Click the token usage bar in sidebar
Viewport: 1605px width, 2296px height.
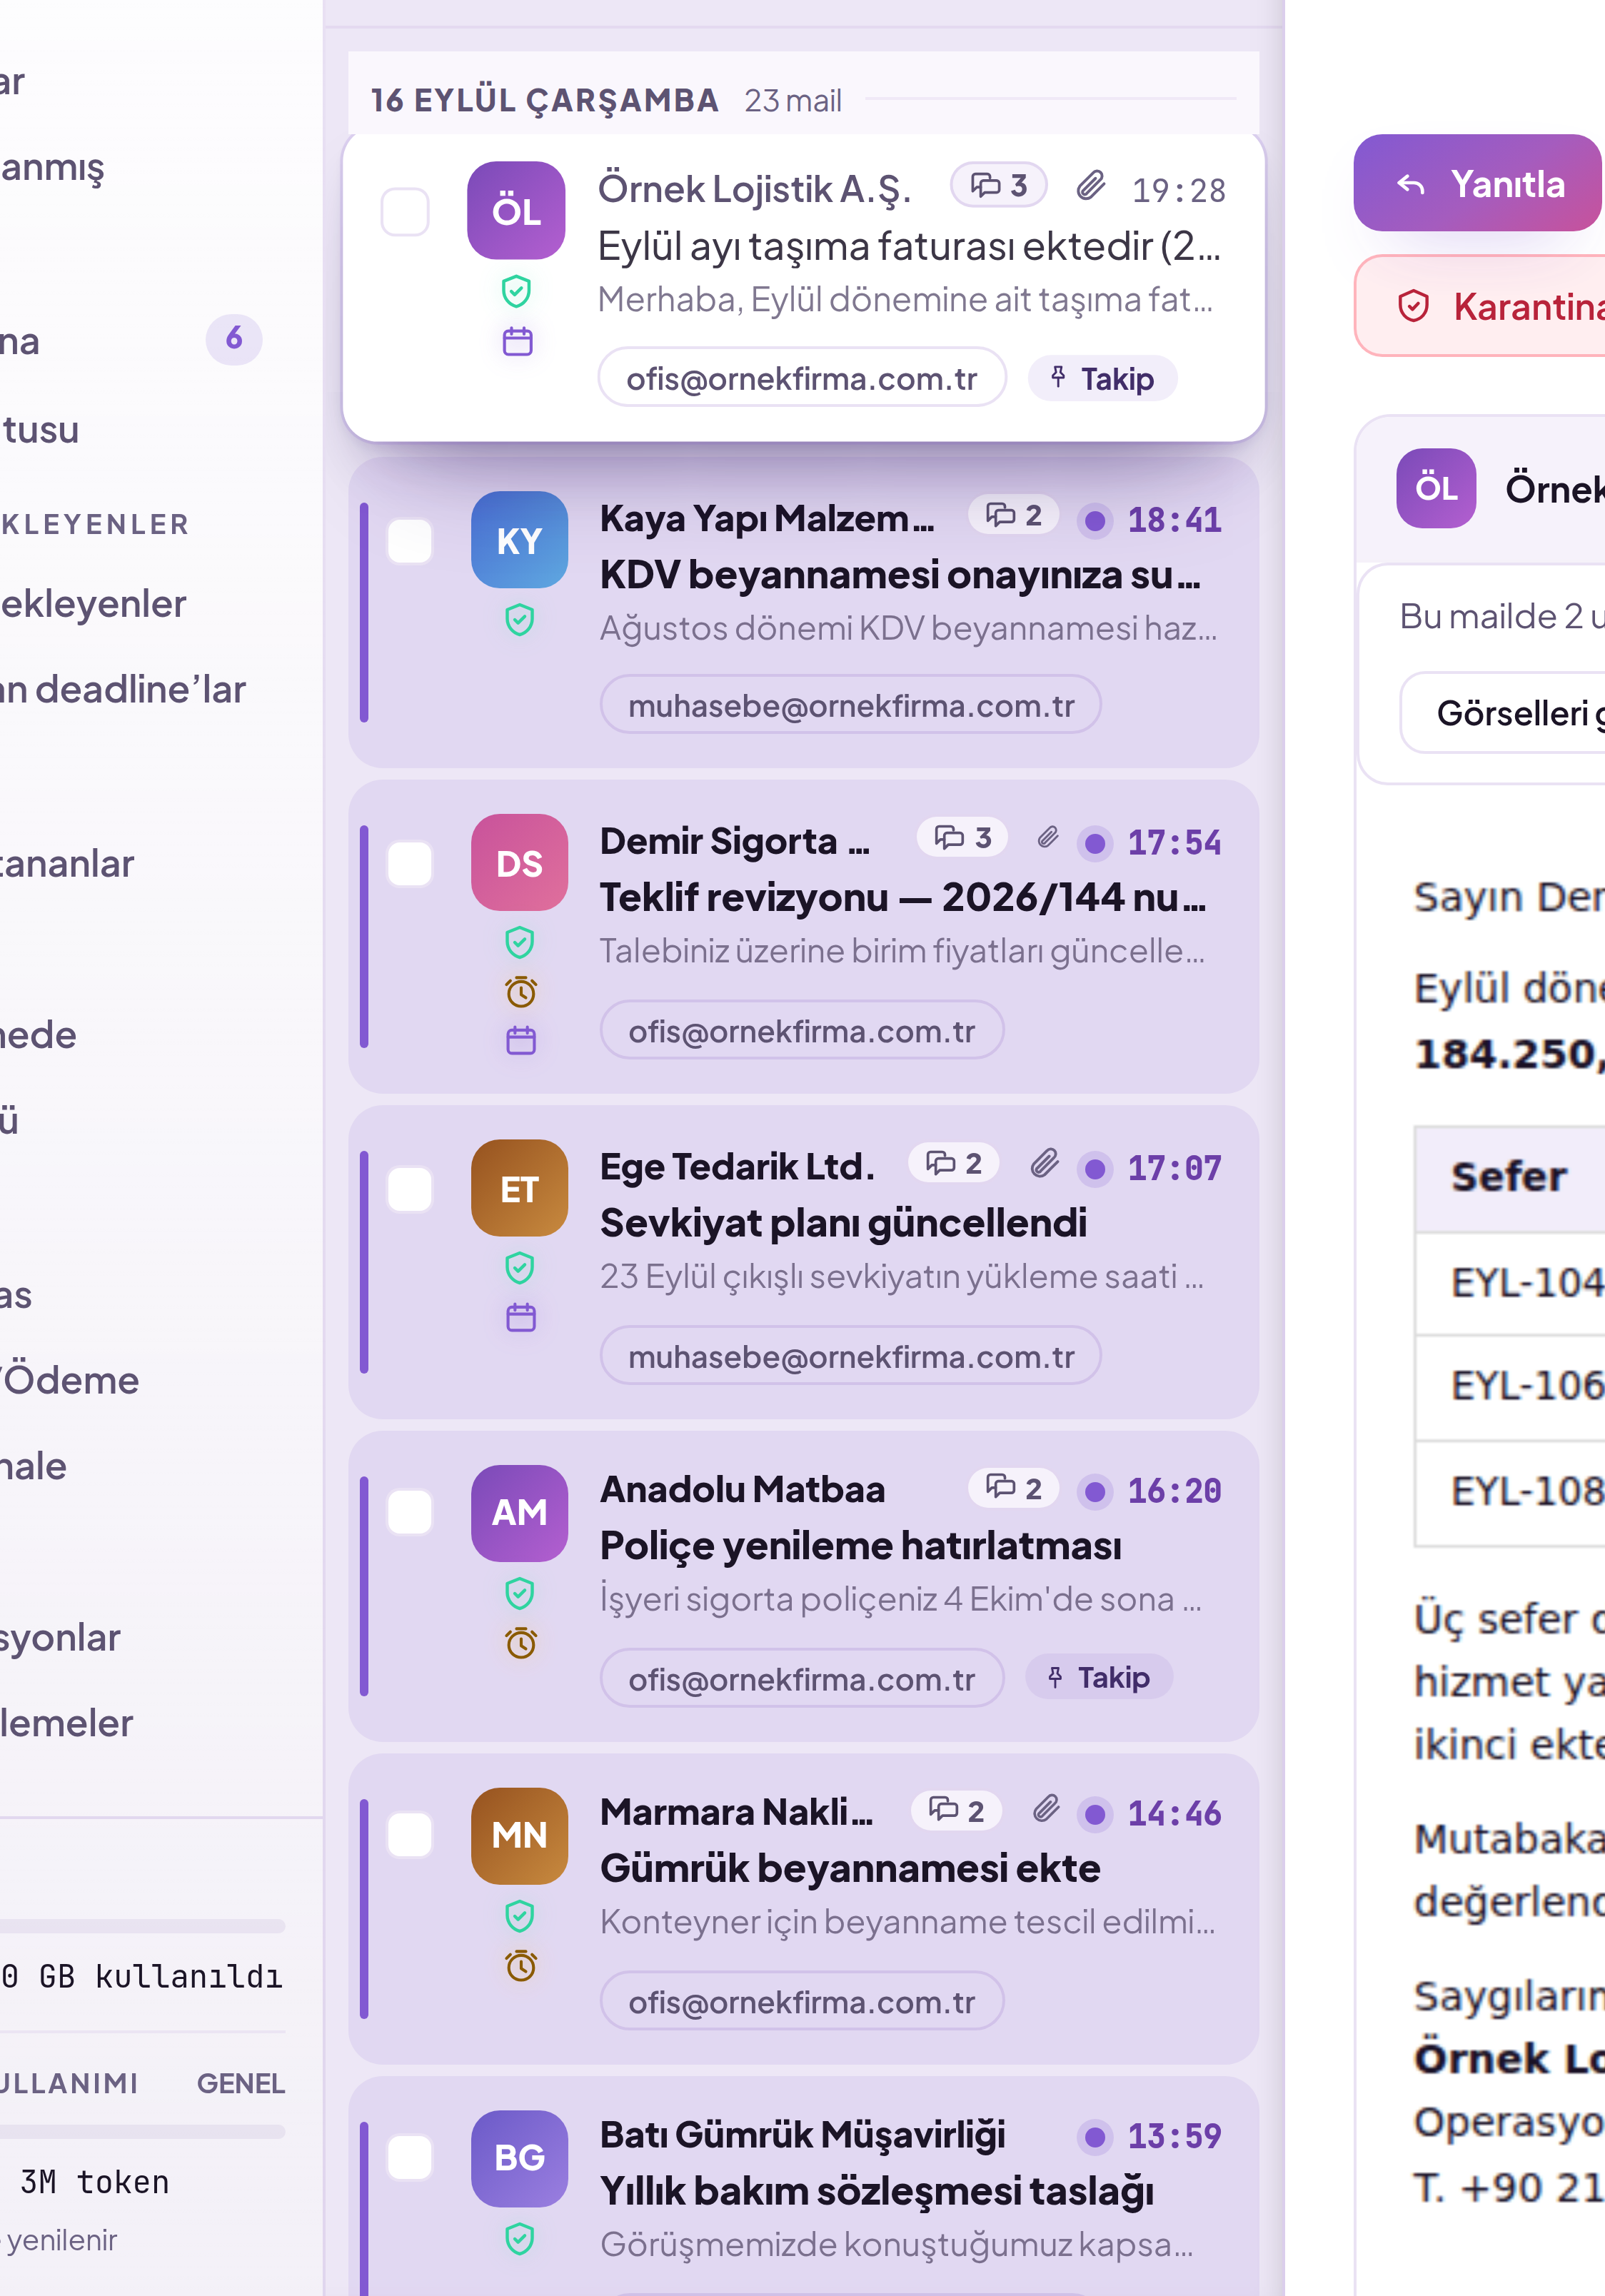coord(143,2132)
